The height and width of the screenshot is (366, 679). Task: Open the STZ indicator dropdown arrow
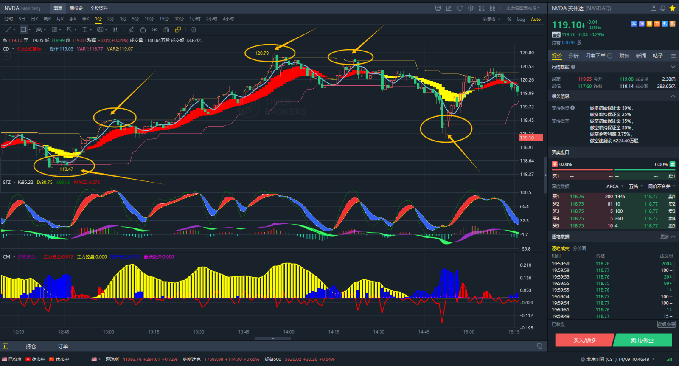(x=14, y=182)
